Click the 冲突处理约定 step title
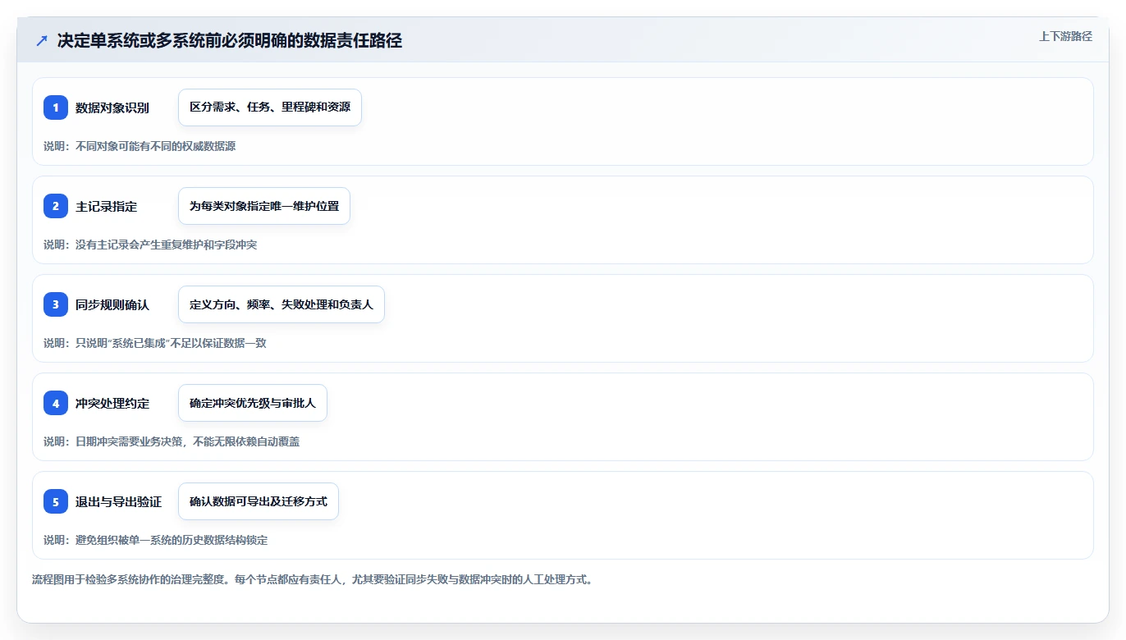Image resolution: width=1126 pixels, height=640 pixels. click(112, 403)
